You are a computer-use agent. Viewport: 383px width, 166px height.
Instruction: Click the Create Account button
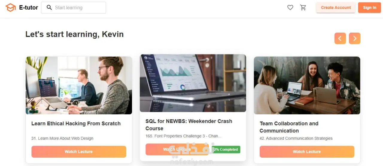click(x=336, y=8)
